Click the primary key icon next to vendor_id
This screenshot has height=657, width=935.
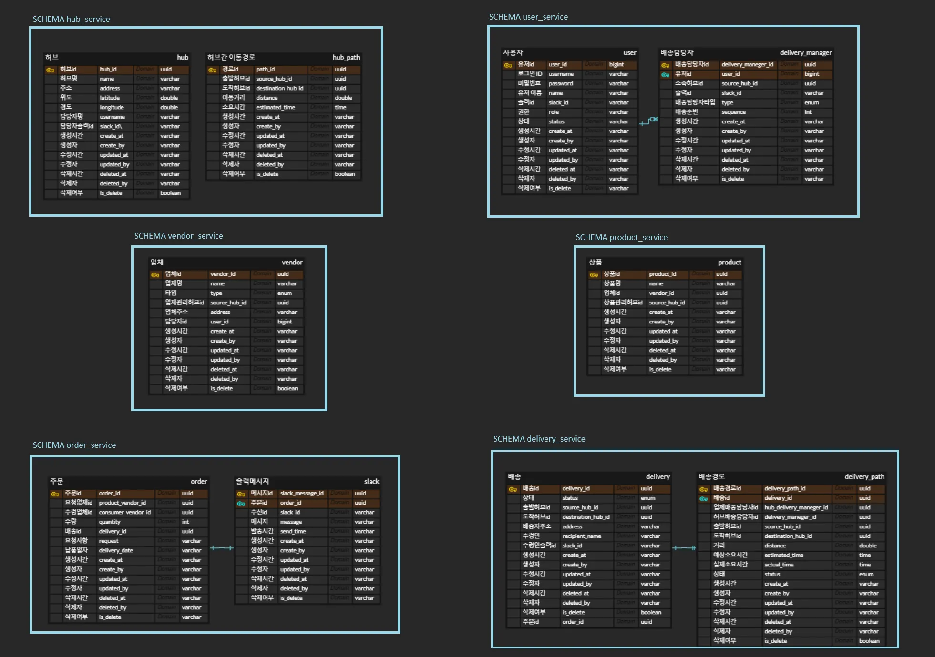point(155,274)
